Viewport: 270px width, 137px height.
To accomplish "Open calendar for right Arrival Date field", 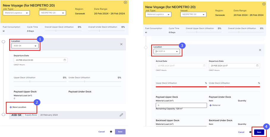I will click(x=204, y=66).
